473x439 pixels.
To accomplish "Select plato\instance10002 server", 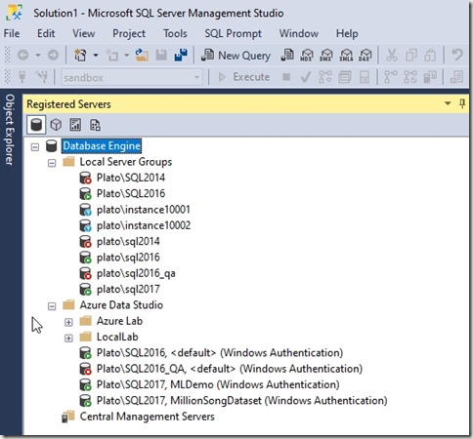I will pos(144,225).
